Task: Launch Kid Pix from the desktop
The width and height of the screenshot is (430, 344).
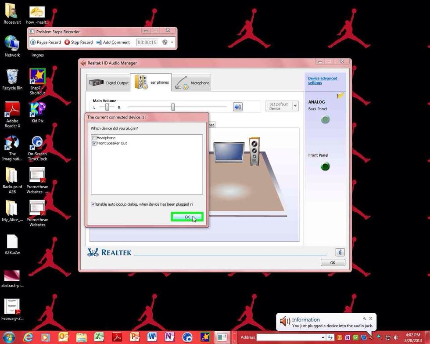Action: click(37, 112)
